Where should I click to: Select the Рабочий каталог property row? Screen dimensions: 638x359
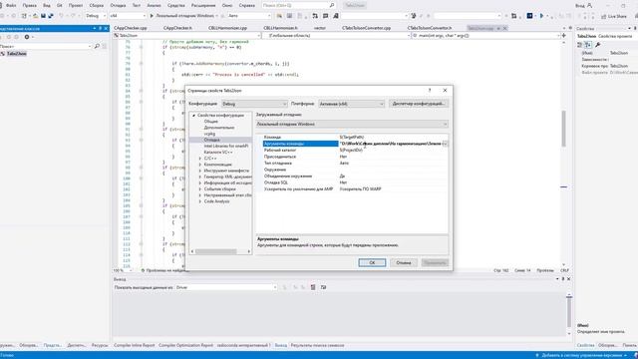352,151
